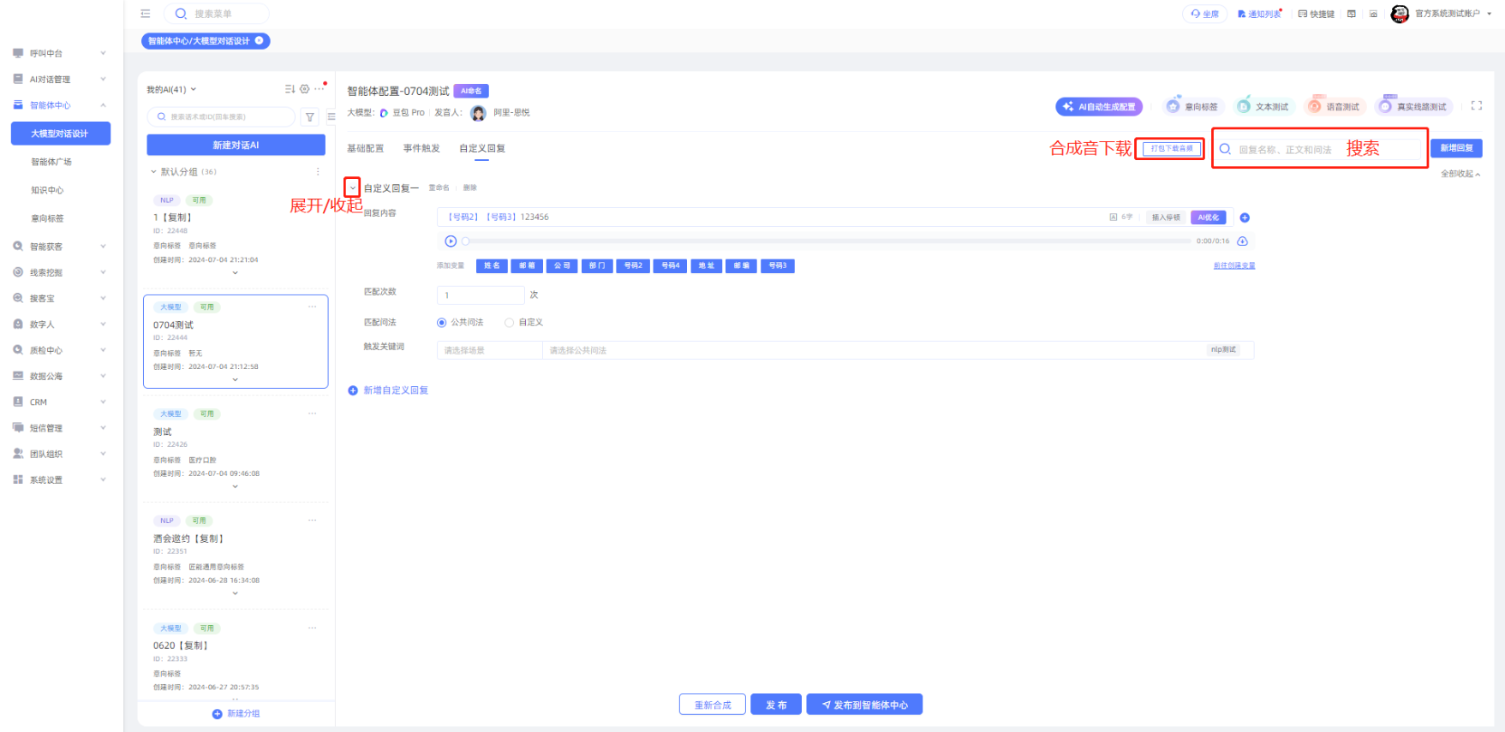Download the synthesized audio clip

(x=1242, y=241)
